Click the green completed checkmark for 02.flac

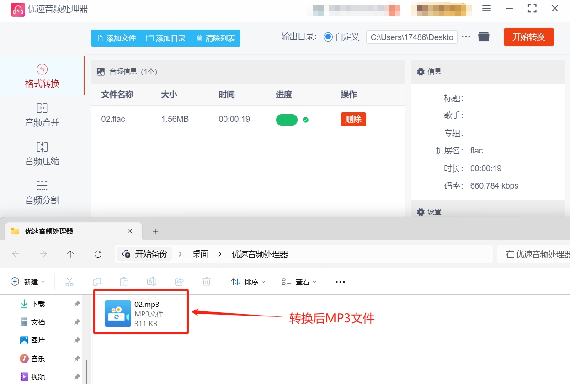click(305, 120)
